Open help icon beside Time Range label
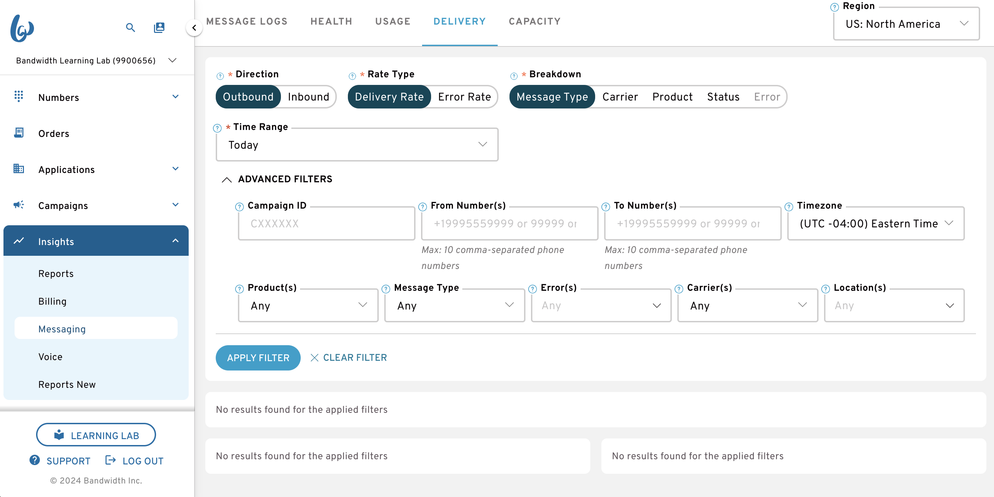Viewport: 994px width, 497px height. click(217, 128)
